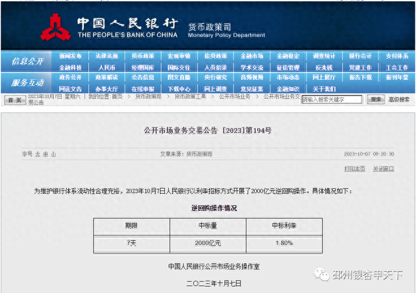Go to 意见征集 section
Image resolution: width=416 pixels, height=293 pixels.
click(252, 89)
